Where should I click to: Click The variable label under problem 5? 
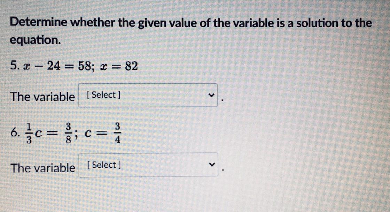[42, 97]
